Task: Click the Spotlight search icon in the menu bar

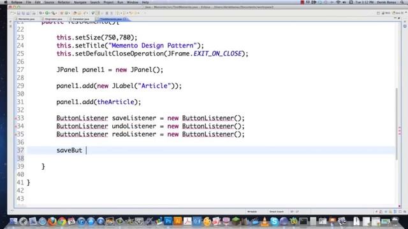Action: [402, 3]
